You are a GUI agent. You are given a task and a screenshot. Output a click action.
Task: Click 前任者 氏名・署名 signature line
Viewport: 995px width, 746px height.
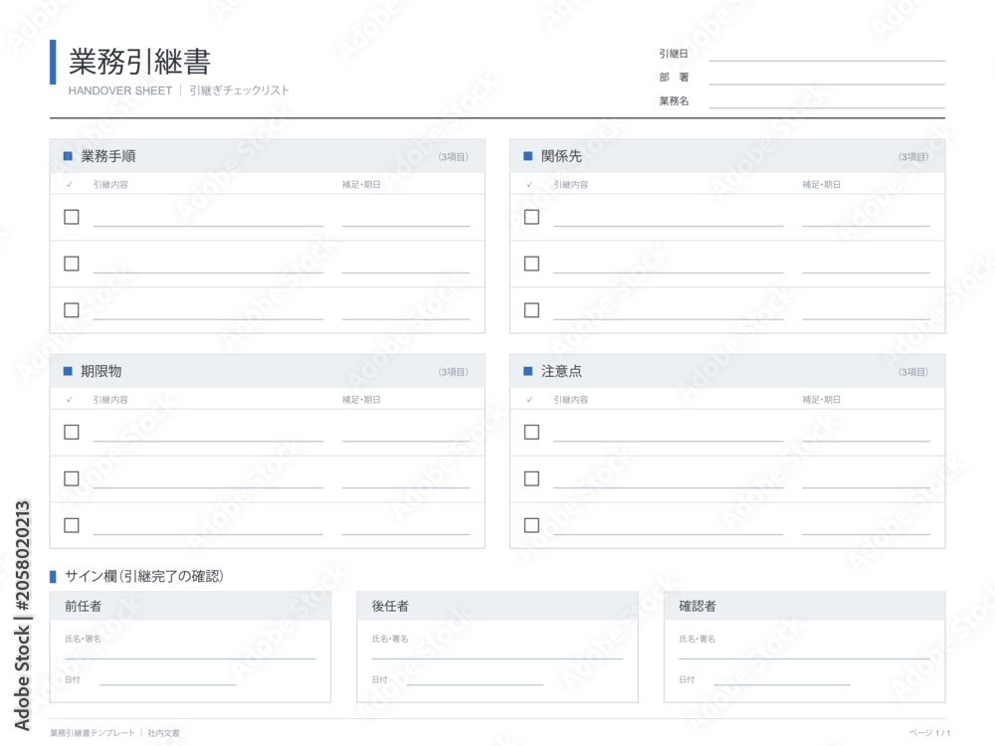coord(190,653)
